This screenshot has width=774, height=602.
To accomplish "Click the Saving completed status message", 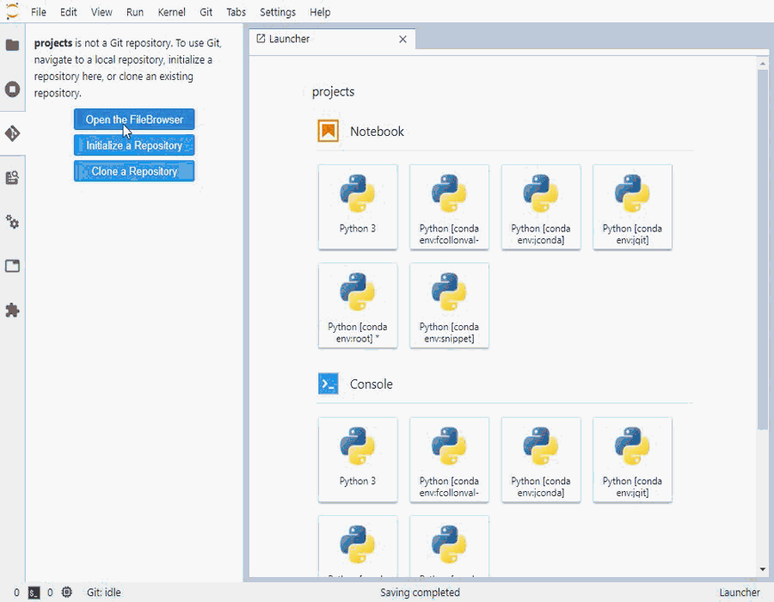I will point(420,593).
